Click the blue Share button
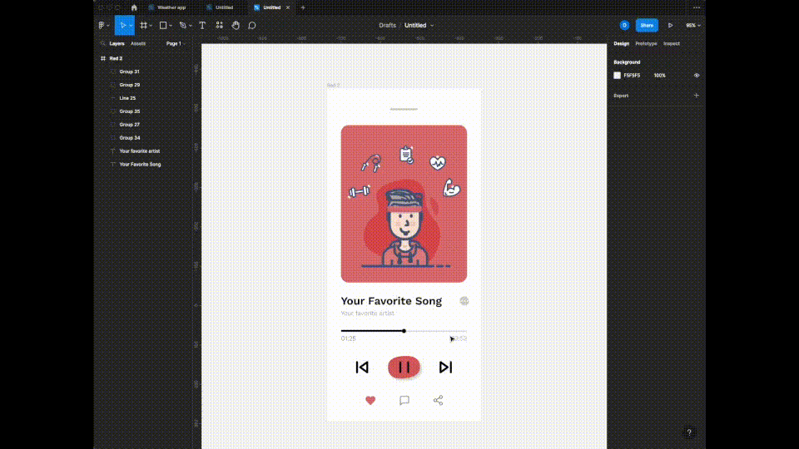Viewport: 799px width, 449px height. point(647,25)
